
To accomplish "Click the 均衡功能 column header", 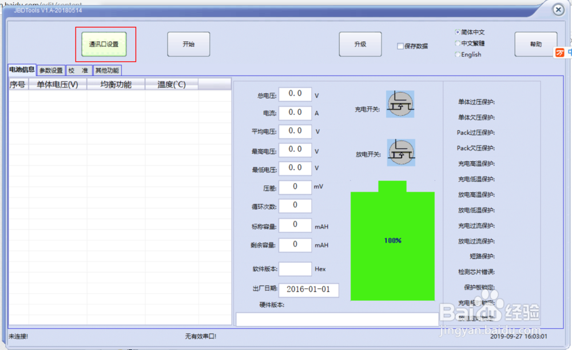I will [x=116, y=85].
